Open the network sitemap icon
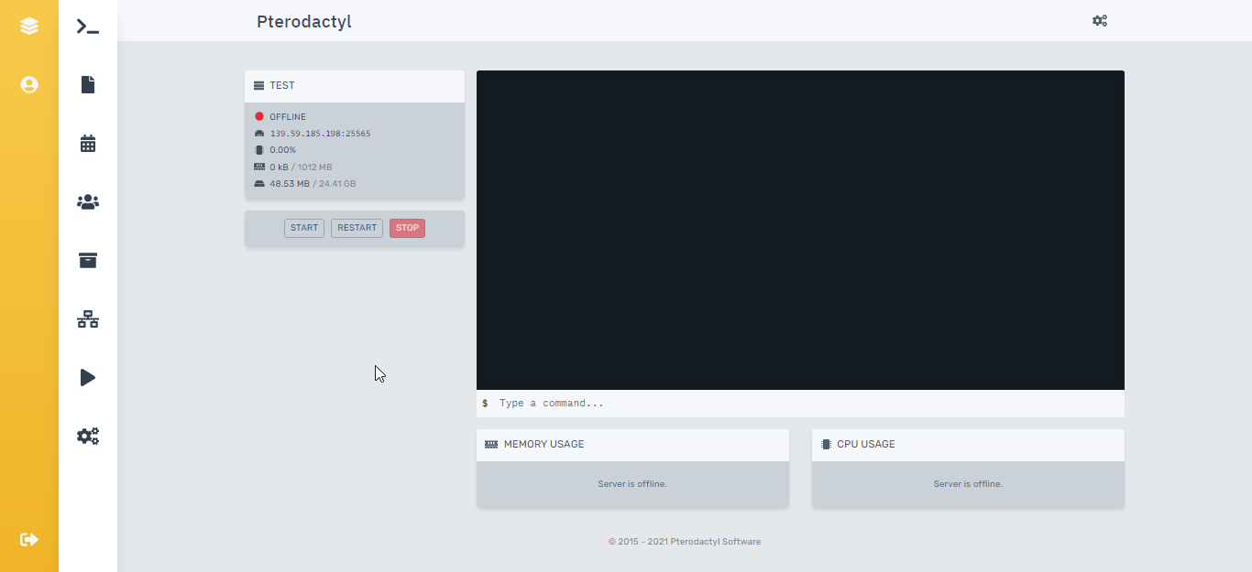The image size is (1252, 572). [88, 319]
